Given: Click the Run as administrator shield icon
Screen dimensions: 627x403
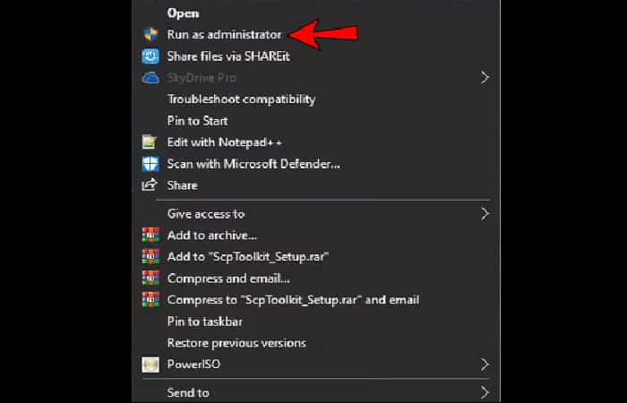Looking at the screenshot, I should point(150,34).
